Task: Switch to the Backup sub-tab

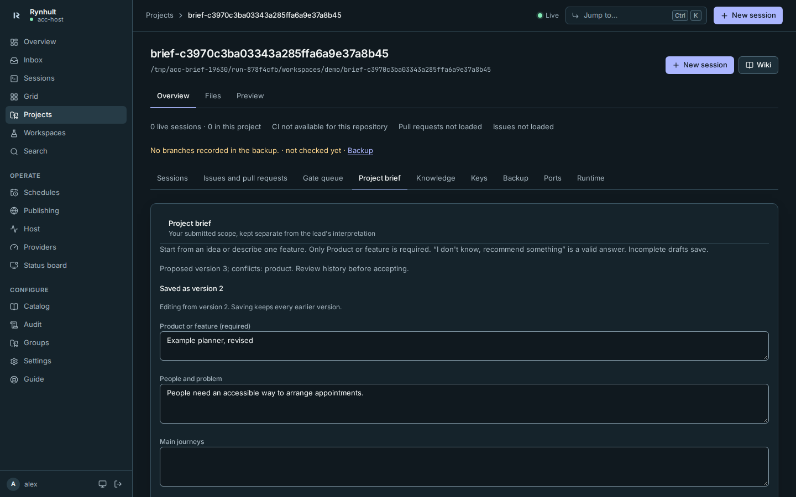Action: pyautogui.click(x=516, y=178)
